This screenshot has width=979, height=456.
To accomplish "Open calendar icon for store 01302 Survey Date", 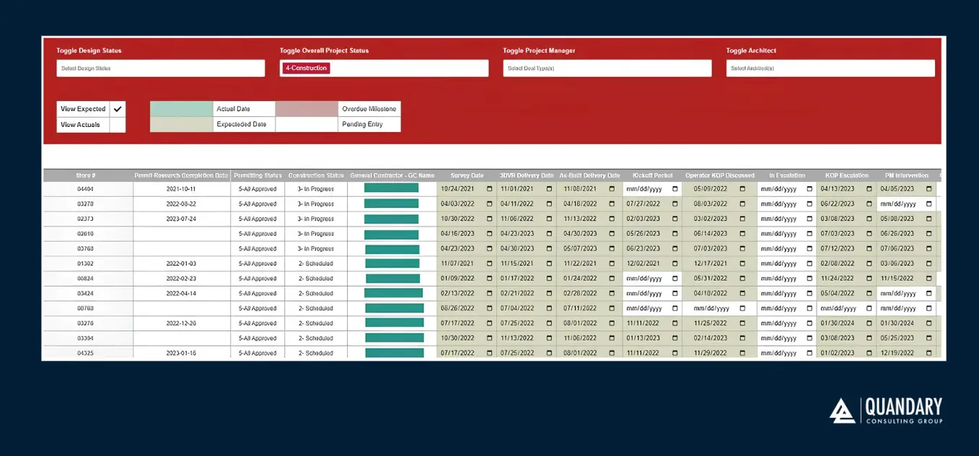I will [490, 263].
